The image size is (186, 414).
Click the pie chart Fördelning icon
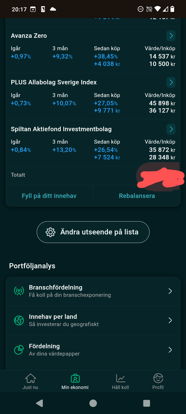(19, 350)
